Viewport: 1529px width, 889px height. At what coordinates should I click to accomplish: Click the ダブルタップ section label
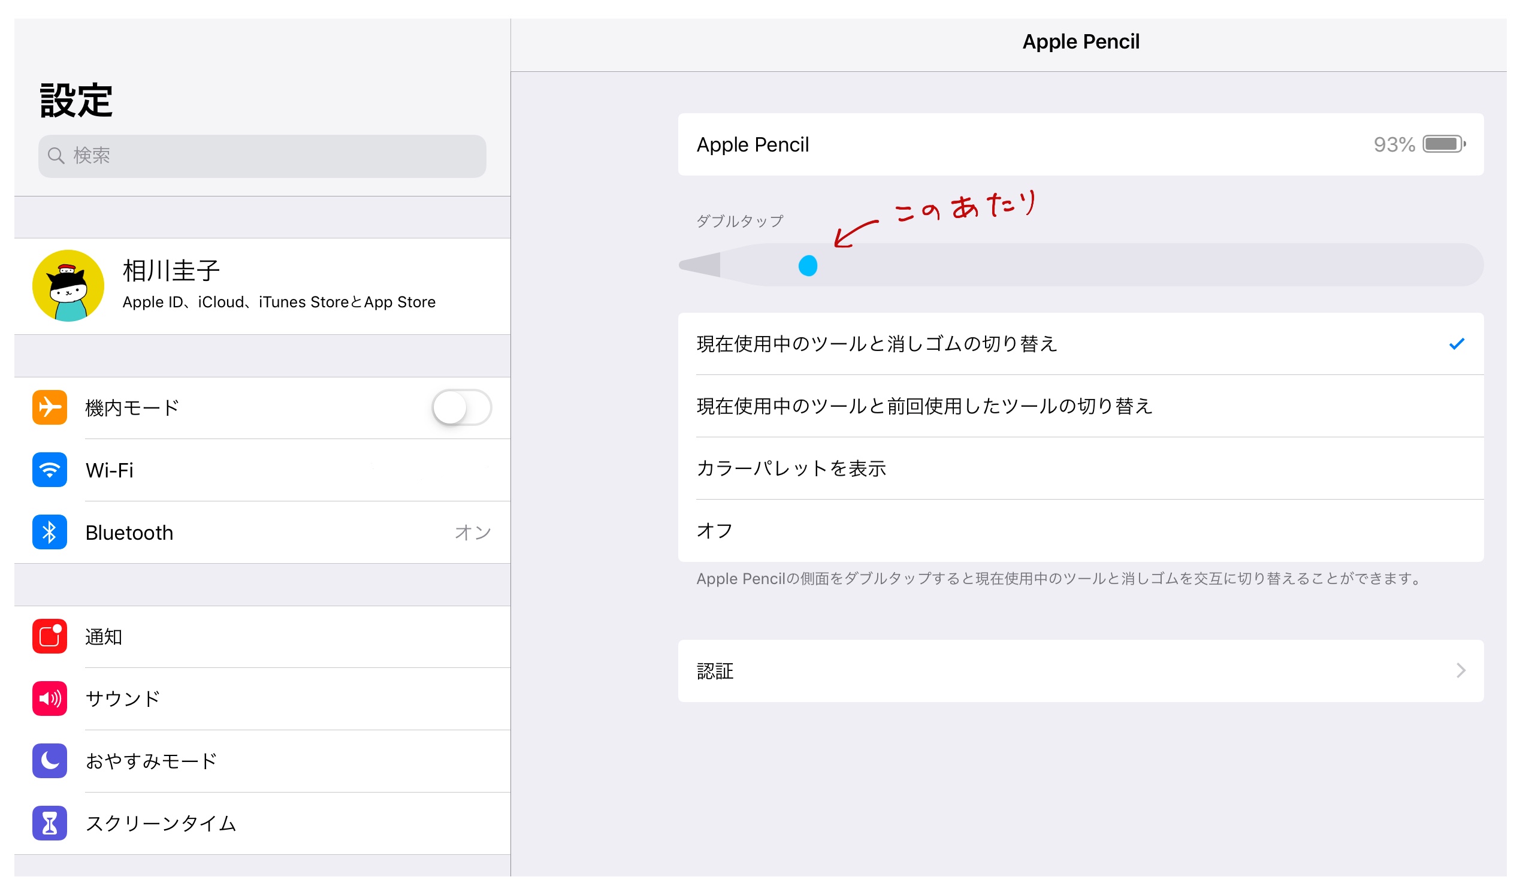point(740,221)
